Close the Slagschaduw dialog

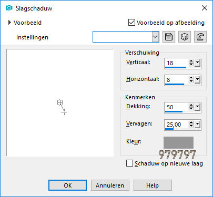205,8
